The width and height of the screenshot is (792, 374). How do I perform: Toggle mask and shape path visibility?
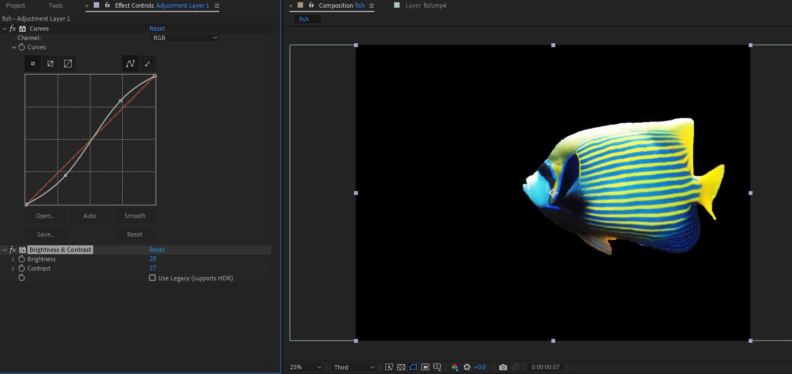[413, 367]
